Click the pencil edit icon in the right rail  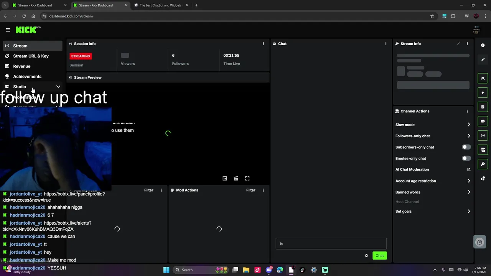pyautogui.click(x=483, y=60)
